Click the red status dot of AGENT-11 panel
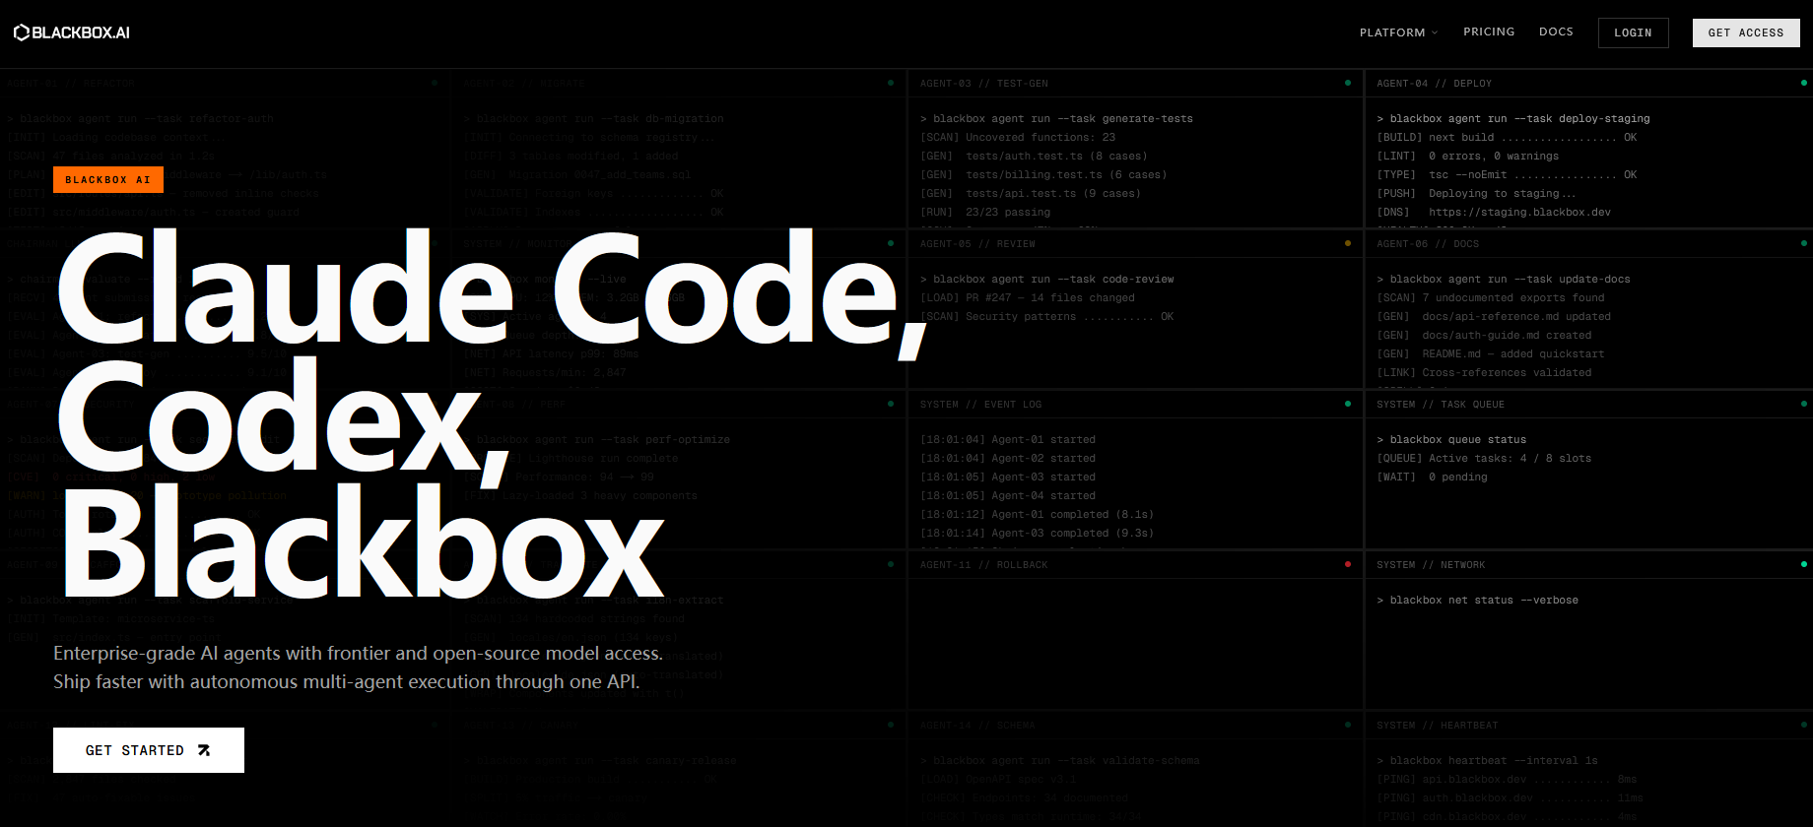The width and height of the screenshot is (1813, 827). click(1348, 564)
